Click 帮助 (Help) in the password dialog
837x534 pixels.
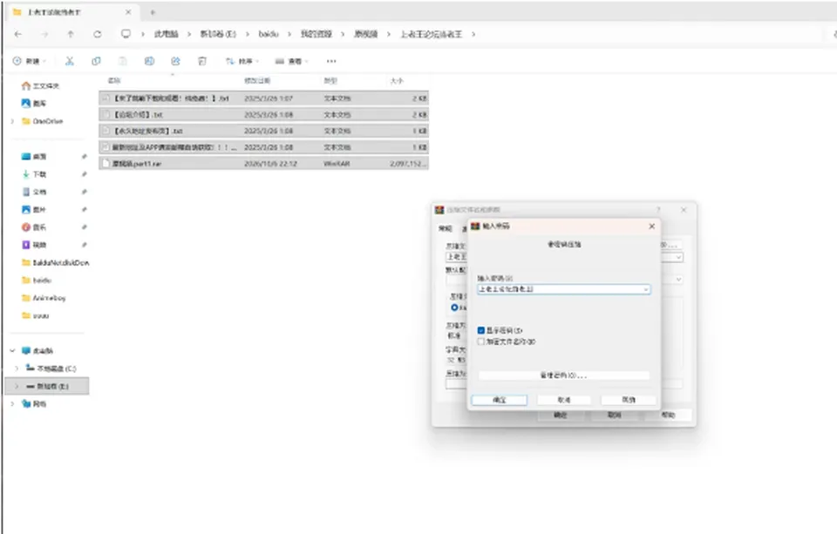629,400
